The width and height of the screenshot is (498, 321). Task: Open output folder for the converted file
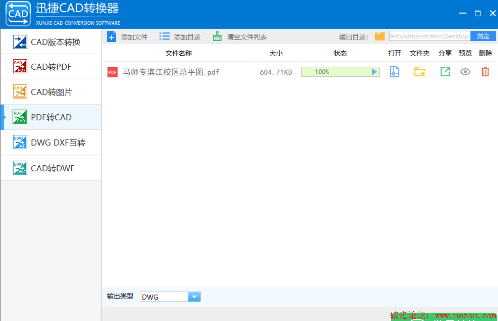419,72
